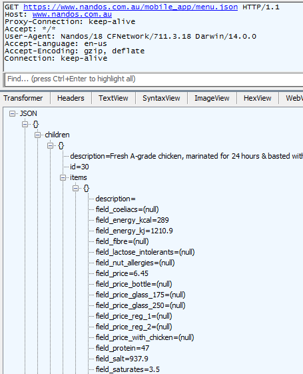303x374 pixels.
Task: Select field_price_reg_2=(null) row
Action: pyautogui.click(x=134, y=327)
